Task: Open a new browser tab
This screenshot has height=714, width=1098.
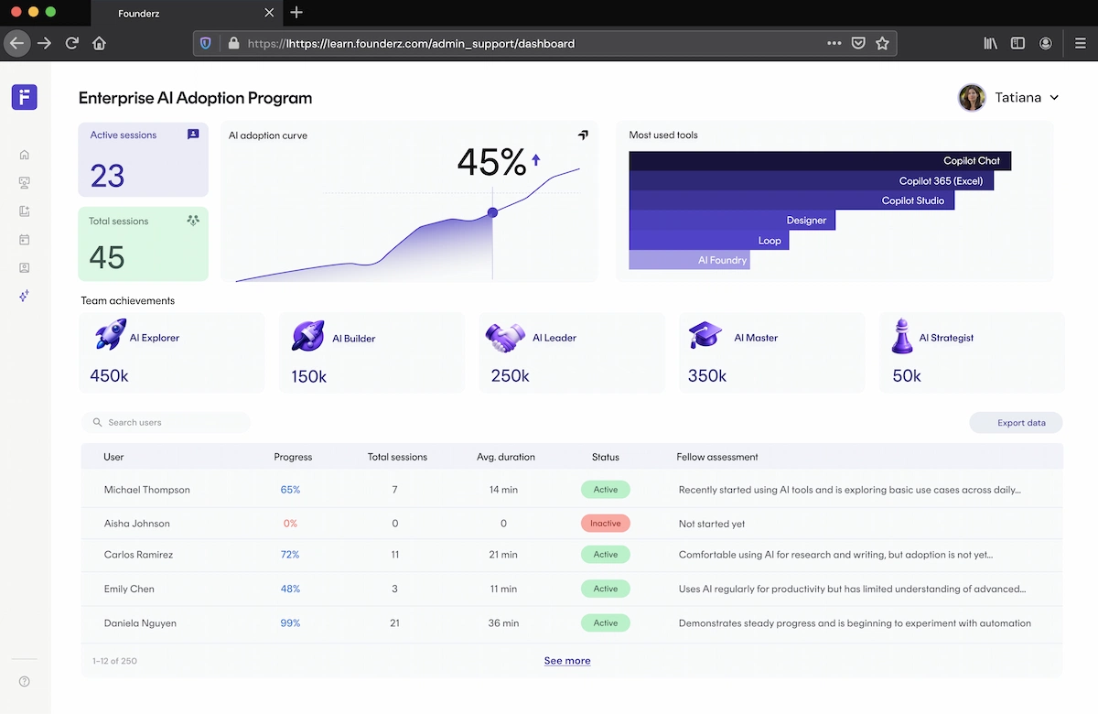Action: (296, 14)
